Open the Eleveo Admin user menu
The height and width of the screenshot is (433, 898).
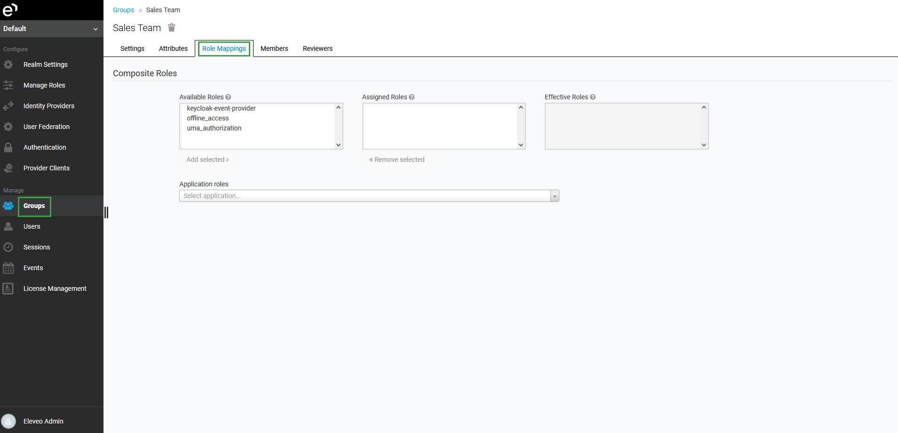43,421
